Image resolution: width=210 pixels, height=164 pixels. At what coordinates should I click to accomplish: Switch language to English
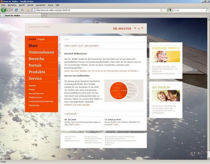coord(41,39)
